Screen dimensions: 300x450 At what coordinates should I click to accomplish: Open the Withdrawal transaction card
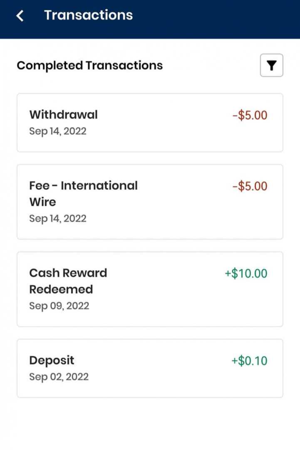(x=150, y=122)
